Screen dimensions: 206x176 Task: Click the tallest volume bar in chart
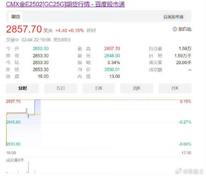click(x=29, y=167)
